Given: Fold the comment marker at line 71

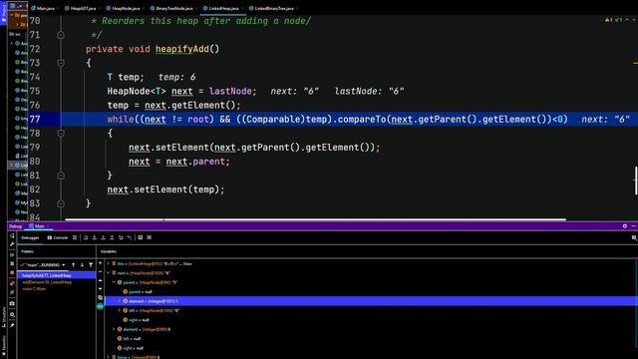Looking at the screenshot, I should pos(61,35).
